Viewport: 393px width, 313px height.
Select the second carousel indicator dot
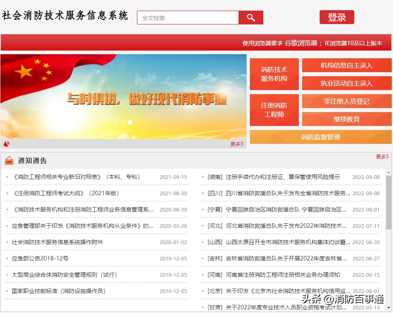point(124,122)
